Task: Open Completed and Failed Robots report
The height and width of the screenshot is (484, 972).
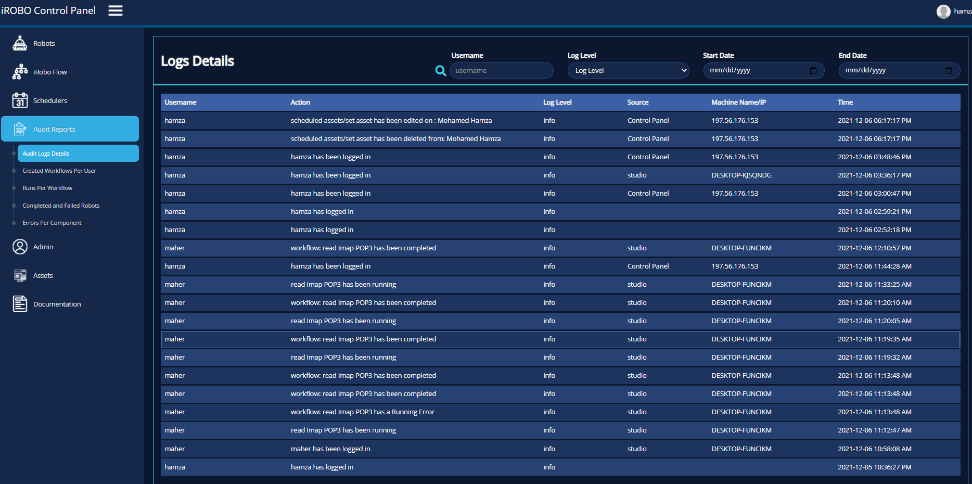Action: tap(61, 206)
